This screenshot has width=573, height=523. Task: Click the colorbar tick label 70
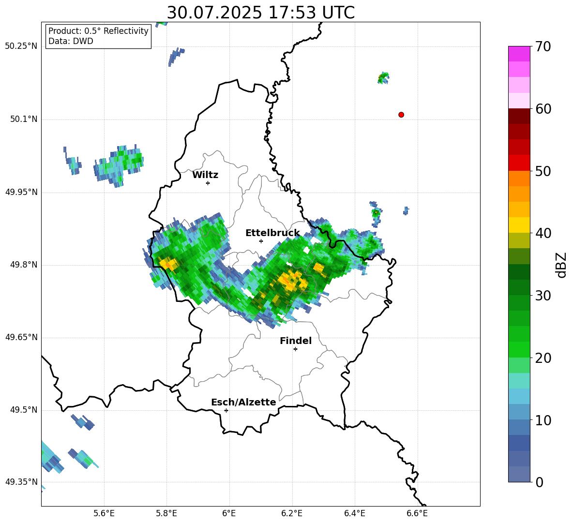pyautogui.click(x=543, y=47)
